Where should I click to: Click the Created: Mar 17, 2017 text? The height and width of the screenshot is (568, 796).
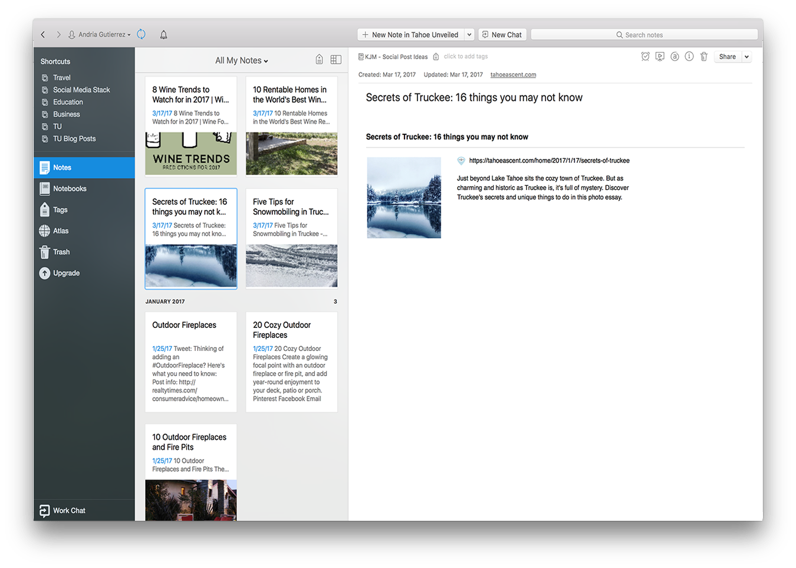387,75
